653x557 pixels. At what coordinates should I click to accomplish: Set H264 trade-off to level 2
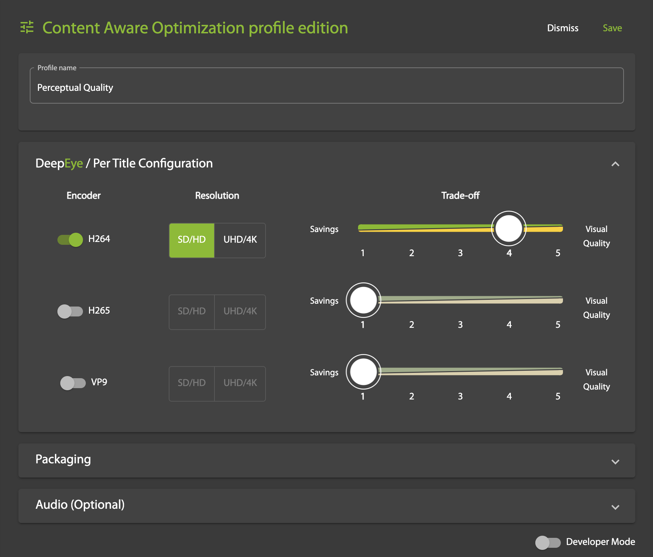tap(412, 228)
